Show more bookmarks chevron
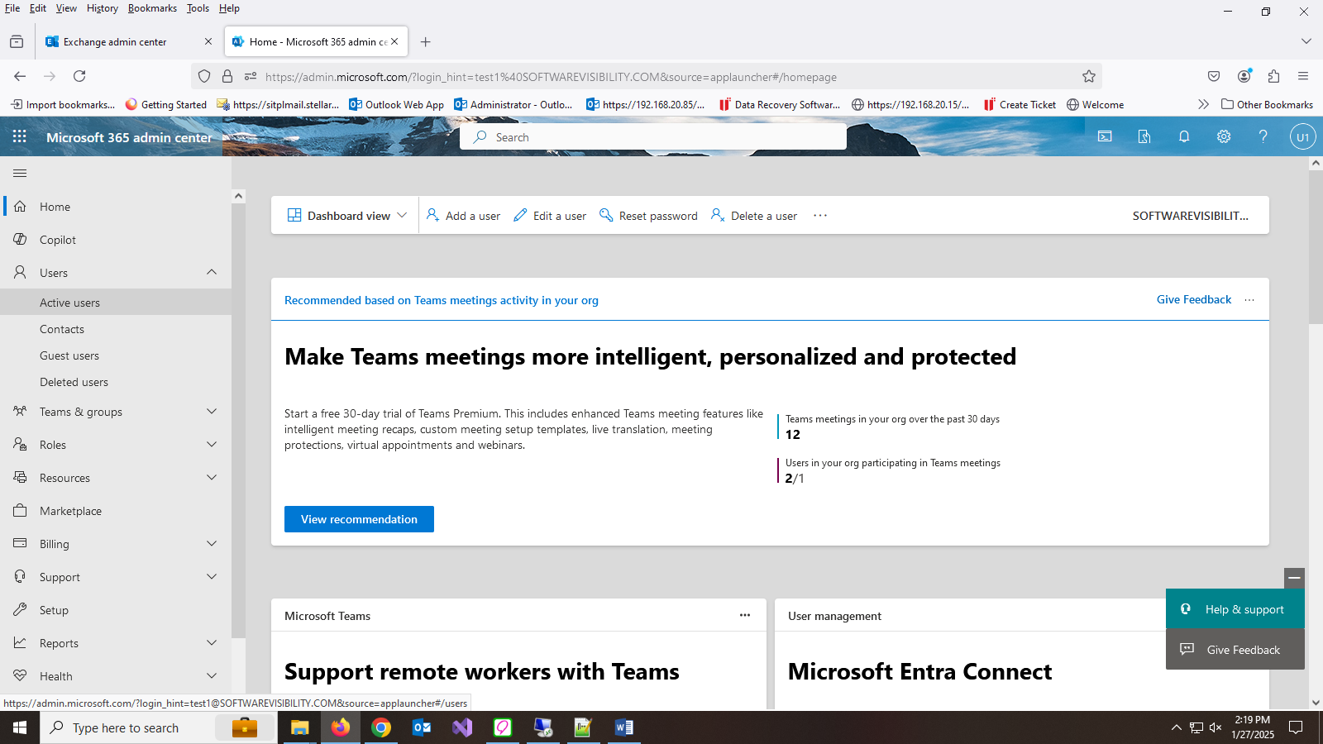1323x744 pixels. pos(1203,104)
